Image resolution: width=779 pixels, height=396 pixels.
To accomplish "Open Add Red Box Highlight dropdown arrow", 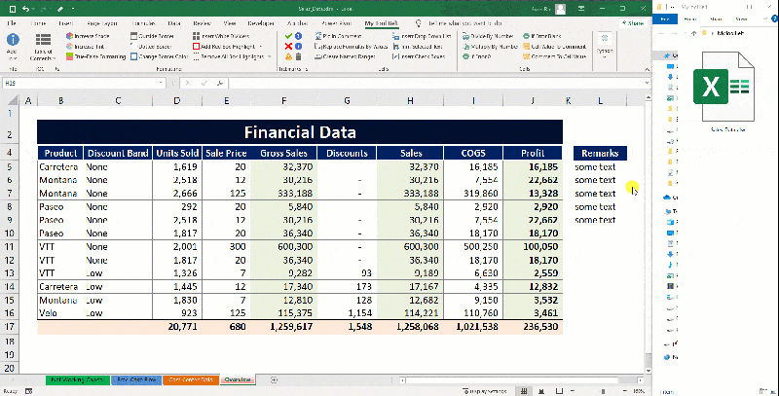I will pos(260,47).
